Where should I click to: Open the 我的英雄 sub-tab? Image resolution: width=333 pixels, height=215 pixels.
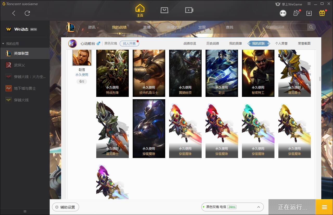pyautogui.click(x=235, y=44)
